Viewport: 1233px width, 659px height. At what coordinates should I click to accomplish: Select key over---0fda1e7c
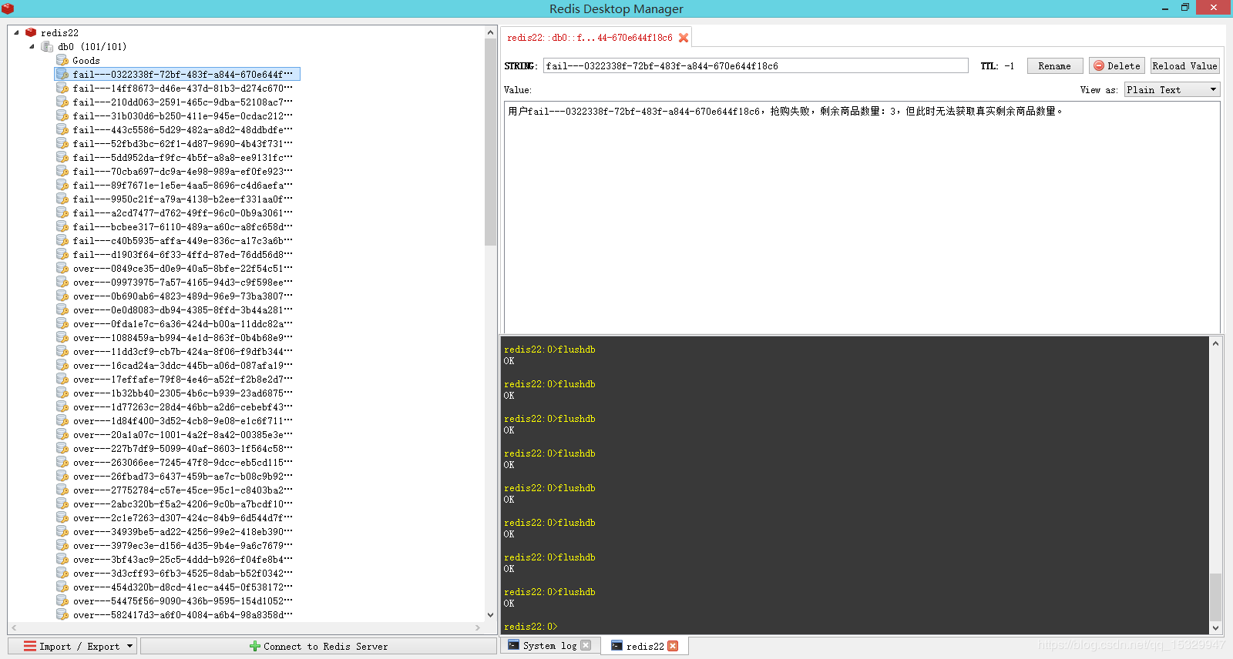tap(183, 323)
